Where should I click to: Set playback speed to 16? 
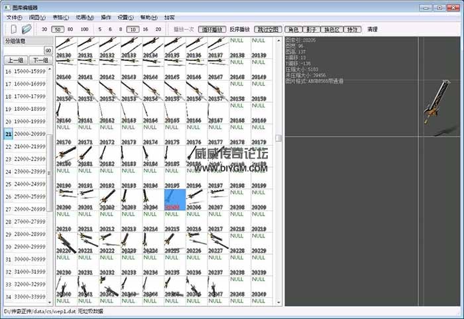coord(145,29)
